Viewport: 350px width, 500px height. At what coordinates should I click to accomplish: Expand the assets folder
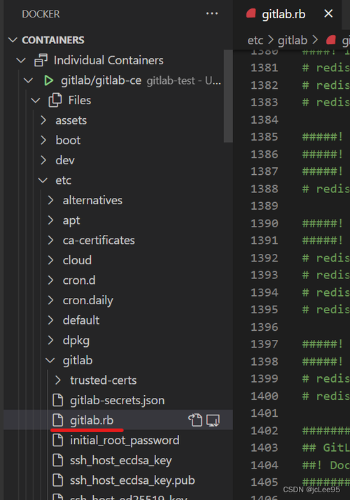(43, 120)
